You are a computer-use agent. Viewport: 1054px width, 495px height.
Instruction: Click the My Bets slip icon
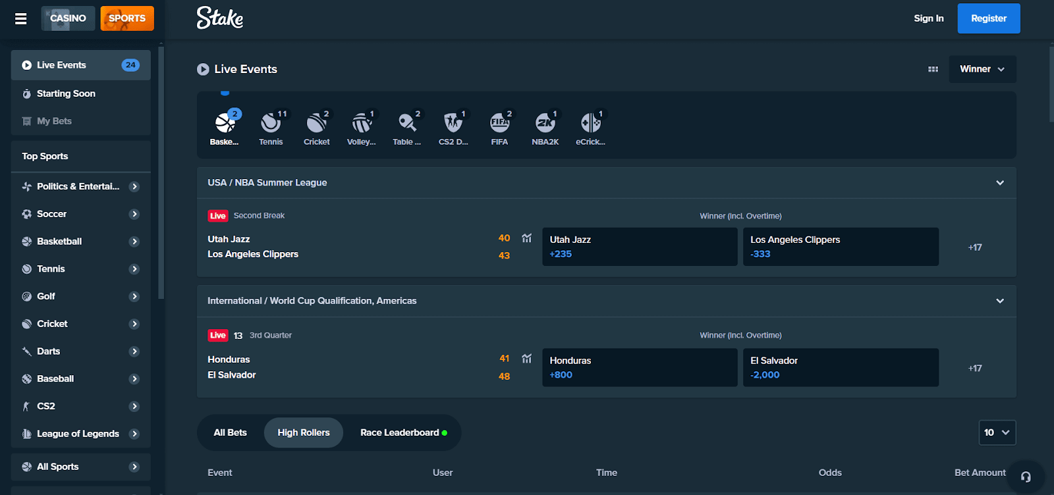[27, 121]
